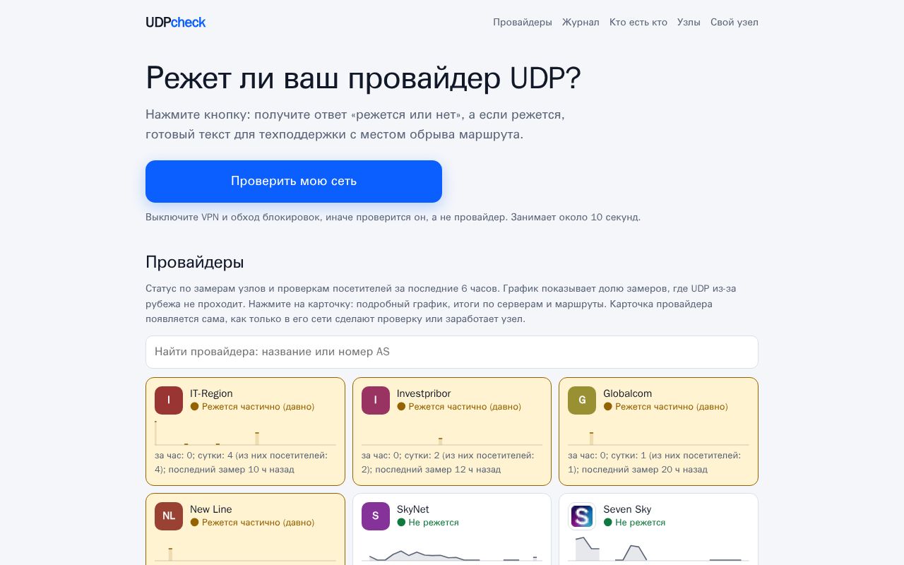Click the SkyNet S avatar icon
This screenshot has width=904, height=565.
tap(376, 516)
